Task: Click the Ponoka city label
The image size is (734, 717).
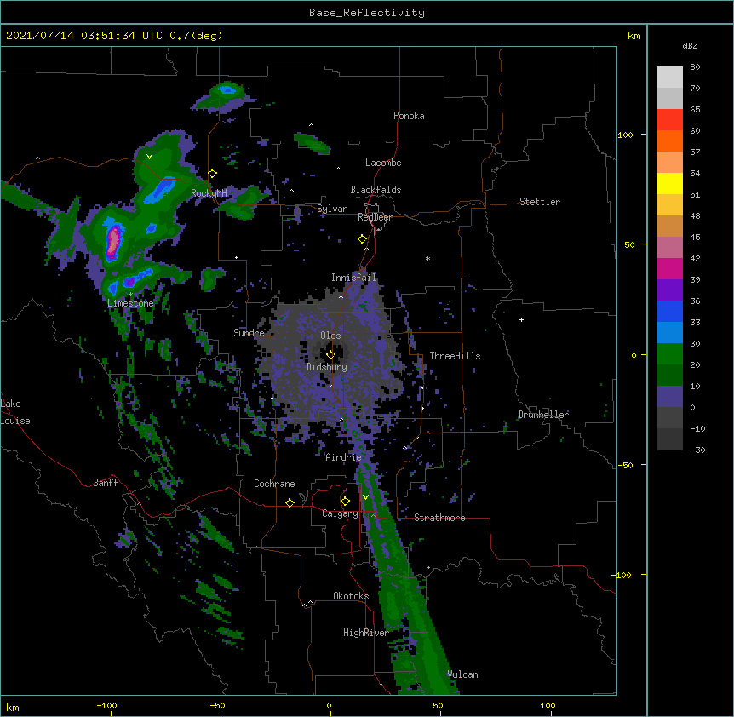Action: click(x=409, y=116)
